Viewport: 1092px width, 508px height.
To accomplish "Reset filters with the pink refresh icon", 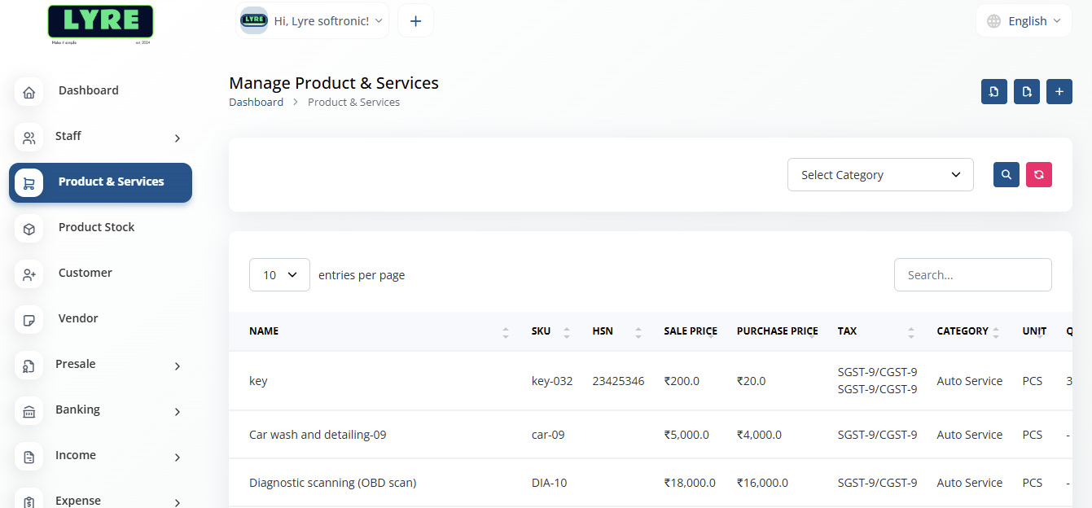I will pyautogui.click(x=1039, y=174).
